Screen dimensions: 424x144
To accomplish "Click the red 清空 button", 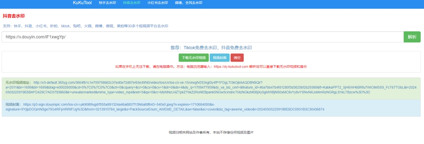I will pyautogui.click(x=237, y=58).
